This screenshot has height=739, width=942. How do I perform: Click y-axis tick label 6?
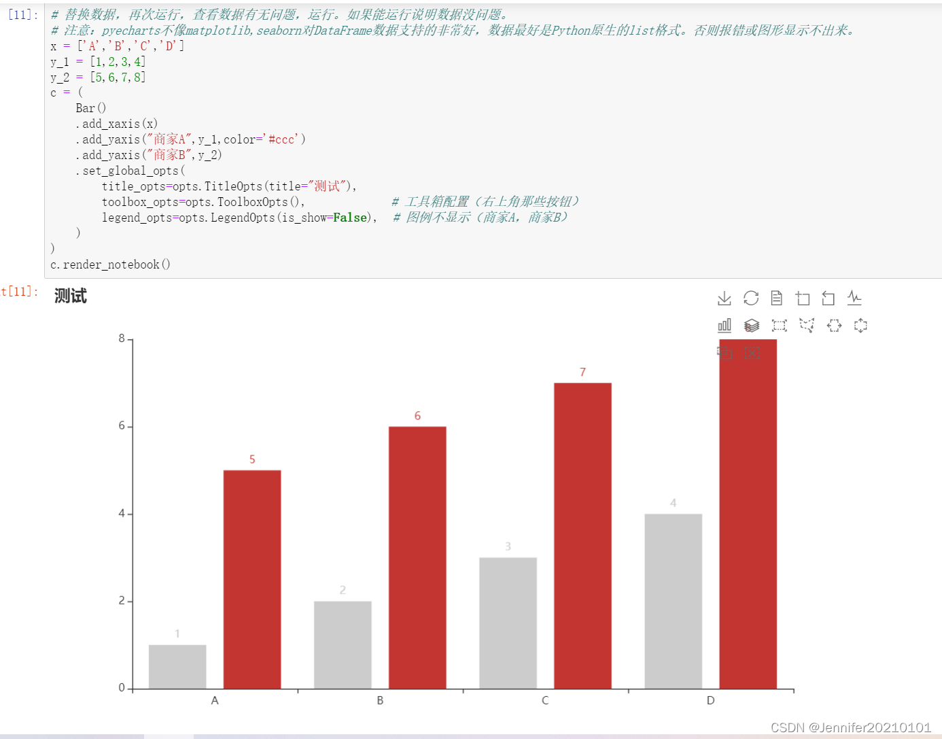click(122, 426)
